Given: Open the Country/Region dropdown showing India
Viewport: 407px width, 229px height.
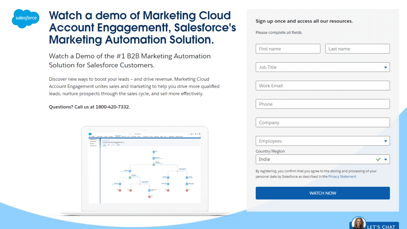Looking at the screenshot, I should click(x=323, y=159).
